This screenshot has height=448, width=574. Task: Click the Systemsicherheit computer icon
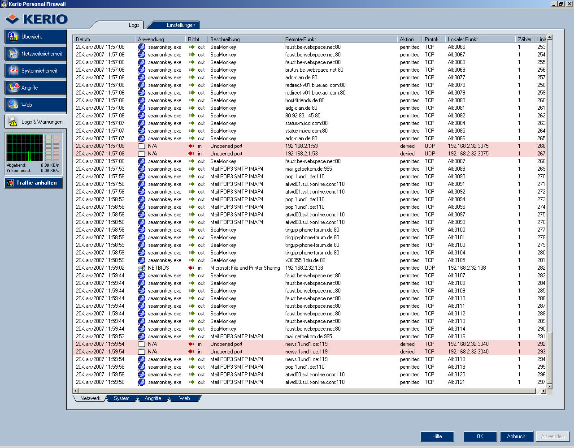[13, 71]
